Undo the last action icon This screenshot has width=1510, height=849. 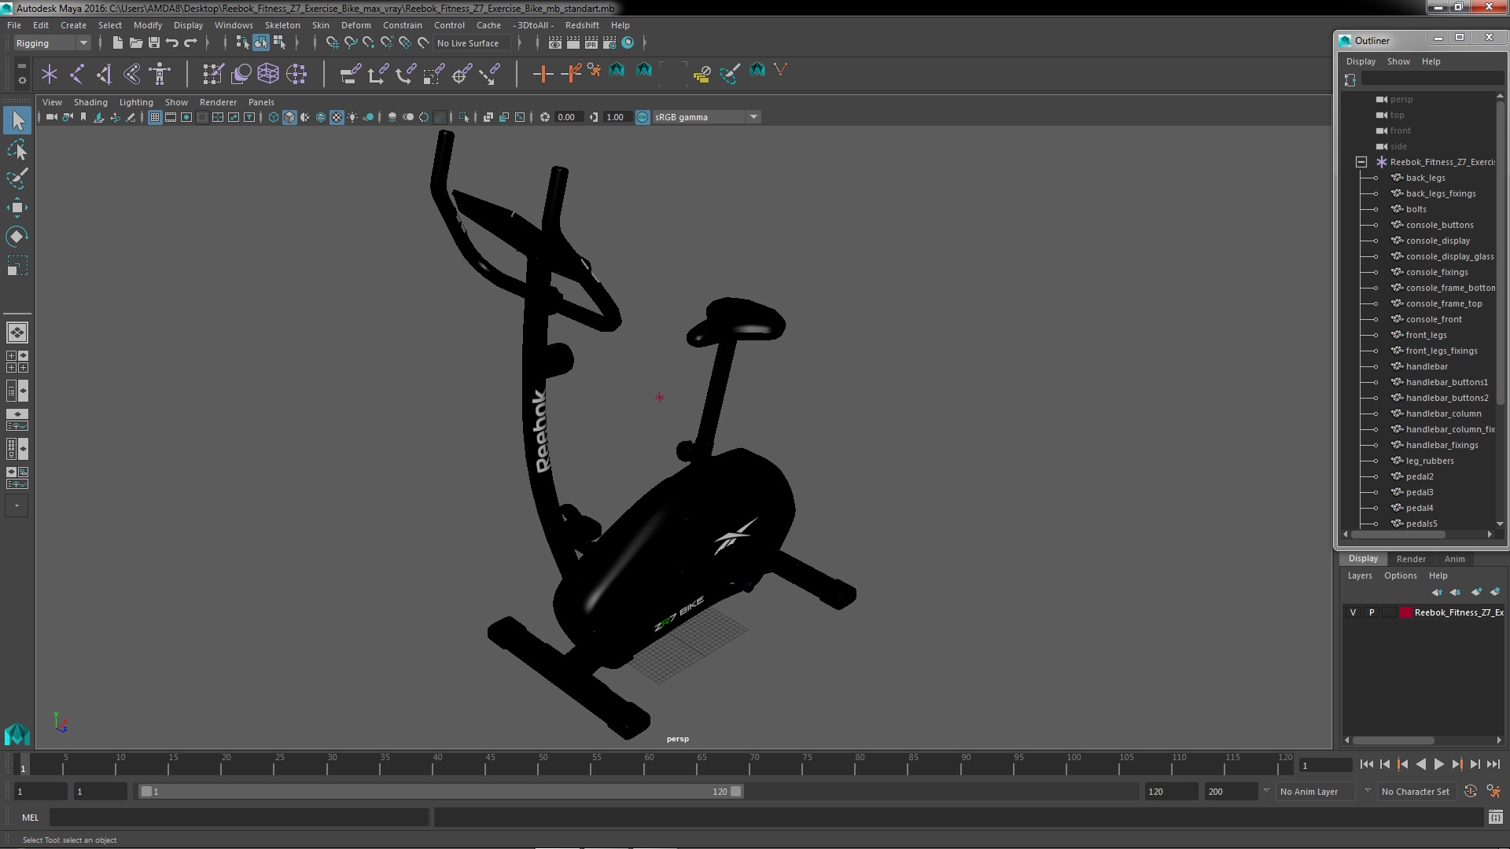click(172, 43)
